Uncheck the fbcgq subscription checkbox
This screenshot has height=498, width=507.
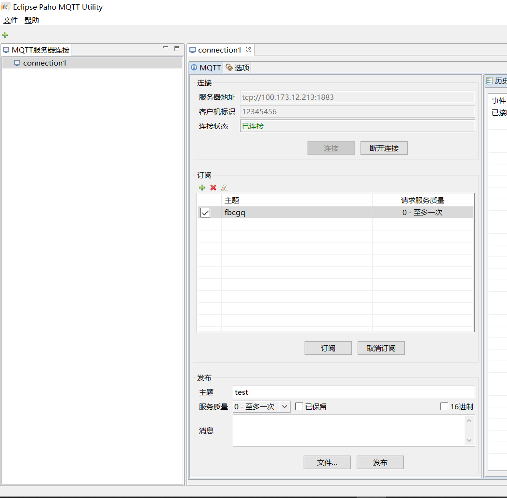pyautogui.click(x=205, y=213)
